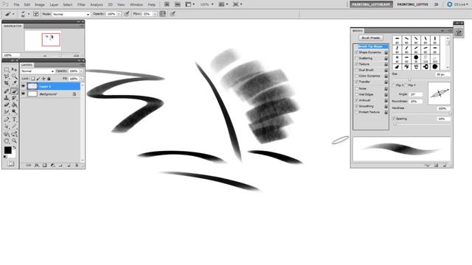Screen dimensions: 472x265
Task: Select the Crop tool
Action: click(7, 83)
